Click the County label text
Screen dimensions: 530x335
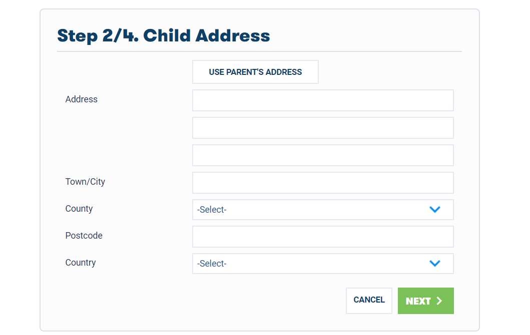[x=79, y=209]
